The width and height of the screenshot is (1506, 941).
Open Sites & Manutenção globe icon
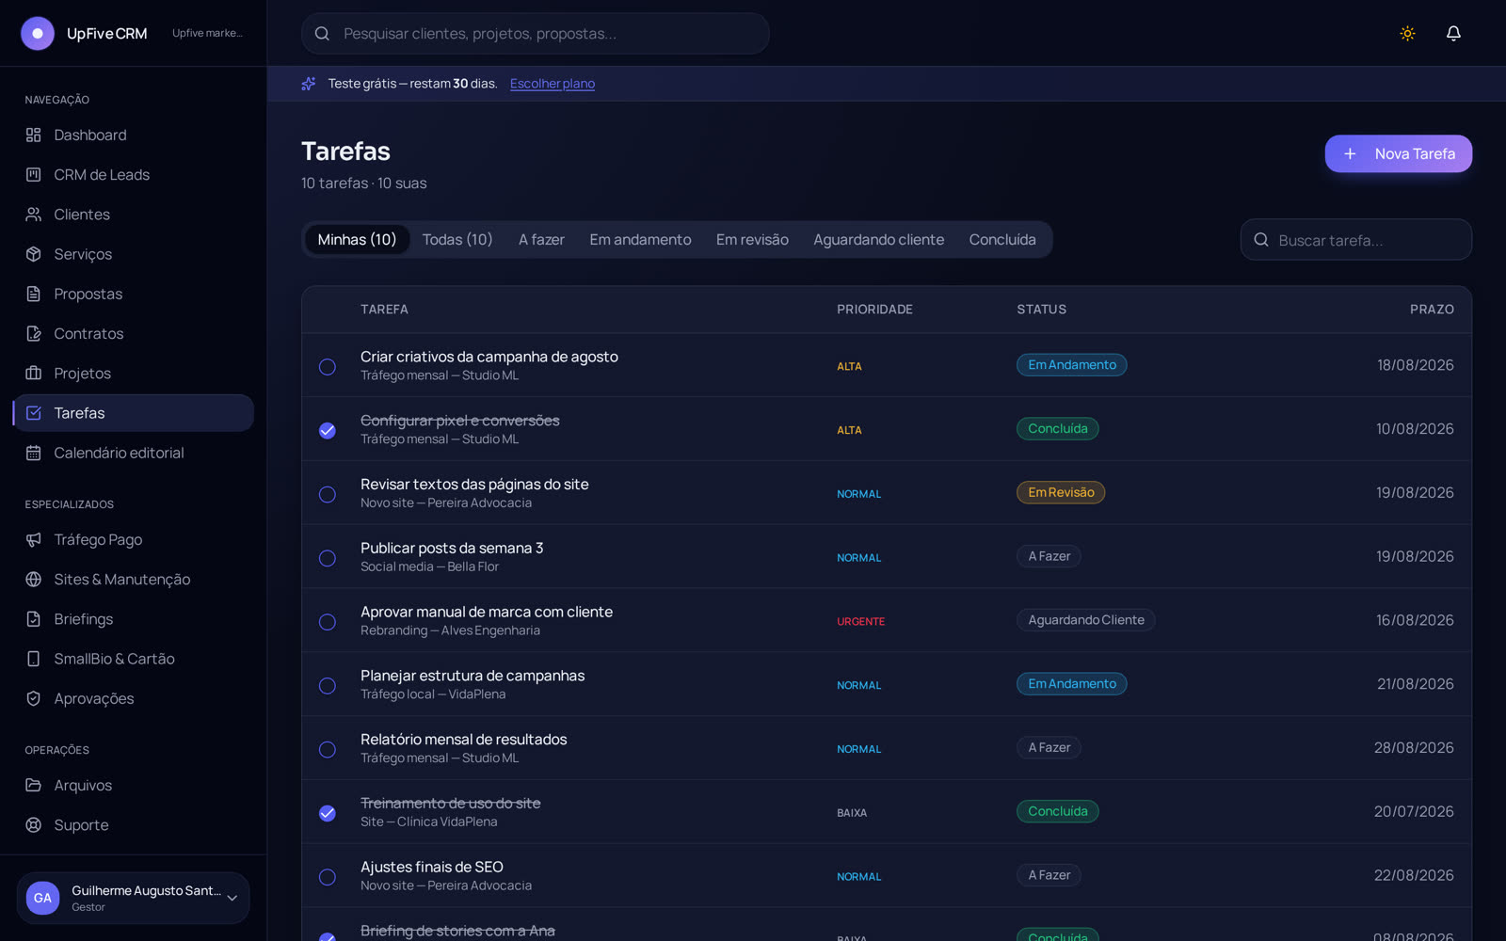34,580
